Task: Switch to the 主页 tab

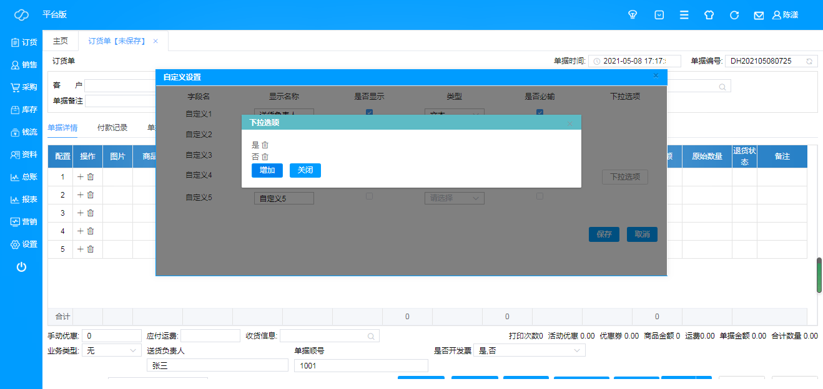Action: pyautogui.click(x=61, y=41)
